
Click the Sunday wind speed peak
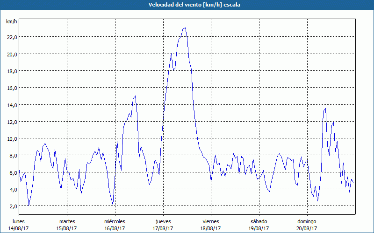(x=325, y=109)
